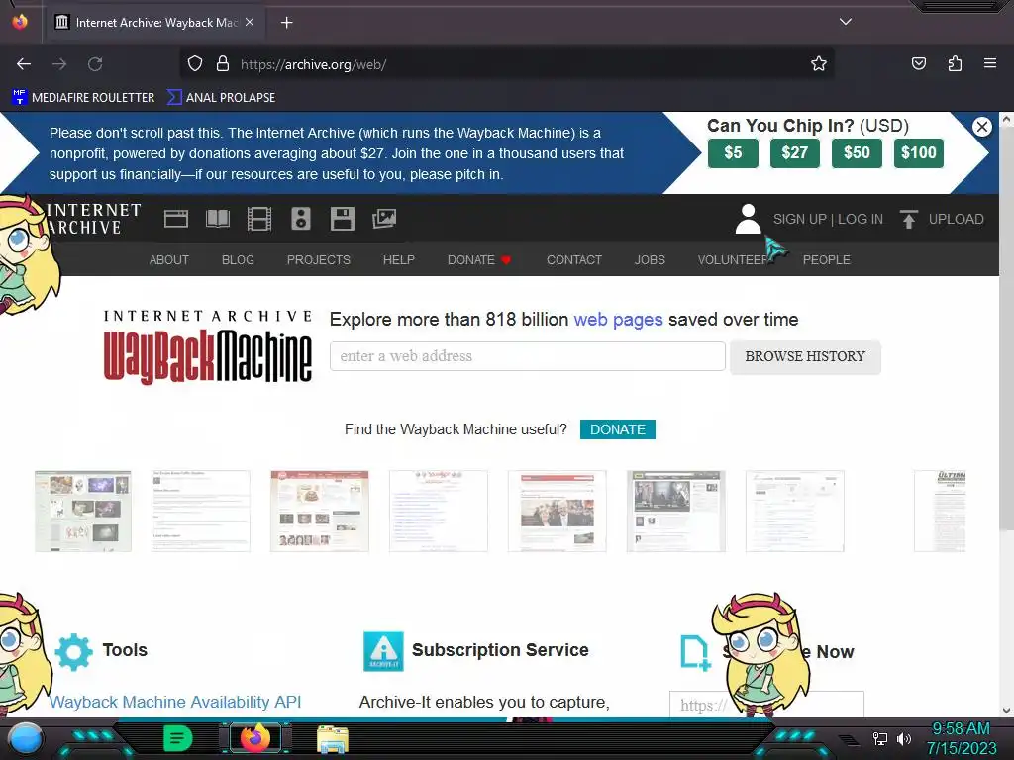The height and width of the screenshot is (760, 1014).
Task: Open the JOBS menu item
Action: (650, 260)
